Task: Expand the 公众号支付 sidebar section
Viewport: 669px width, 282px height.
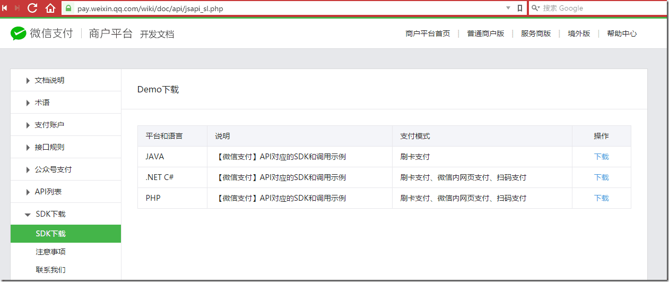Action: (x=53, y=169)
